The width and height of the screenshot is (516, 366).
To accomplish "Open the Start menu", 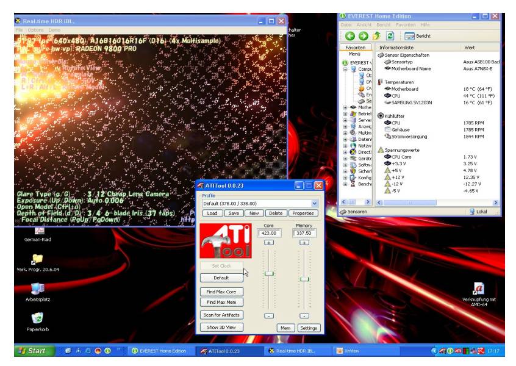I will (34, 351).
